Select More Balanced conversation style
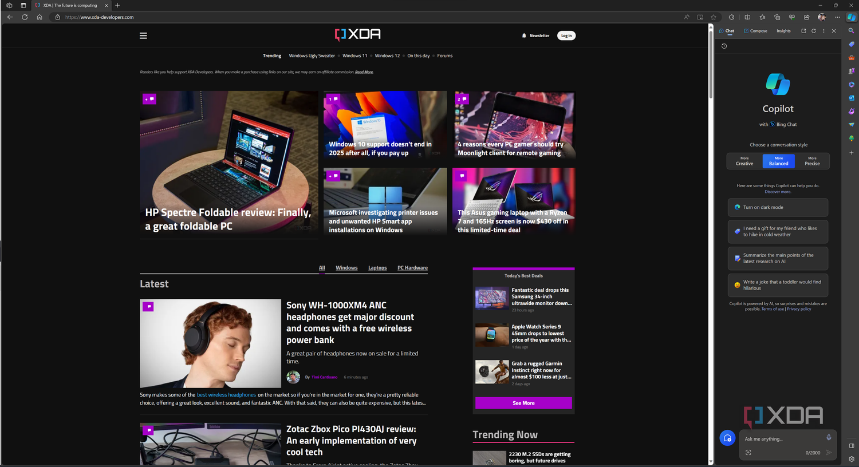859x467 pixels. point(778,161)
